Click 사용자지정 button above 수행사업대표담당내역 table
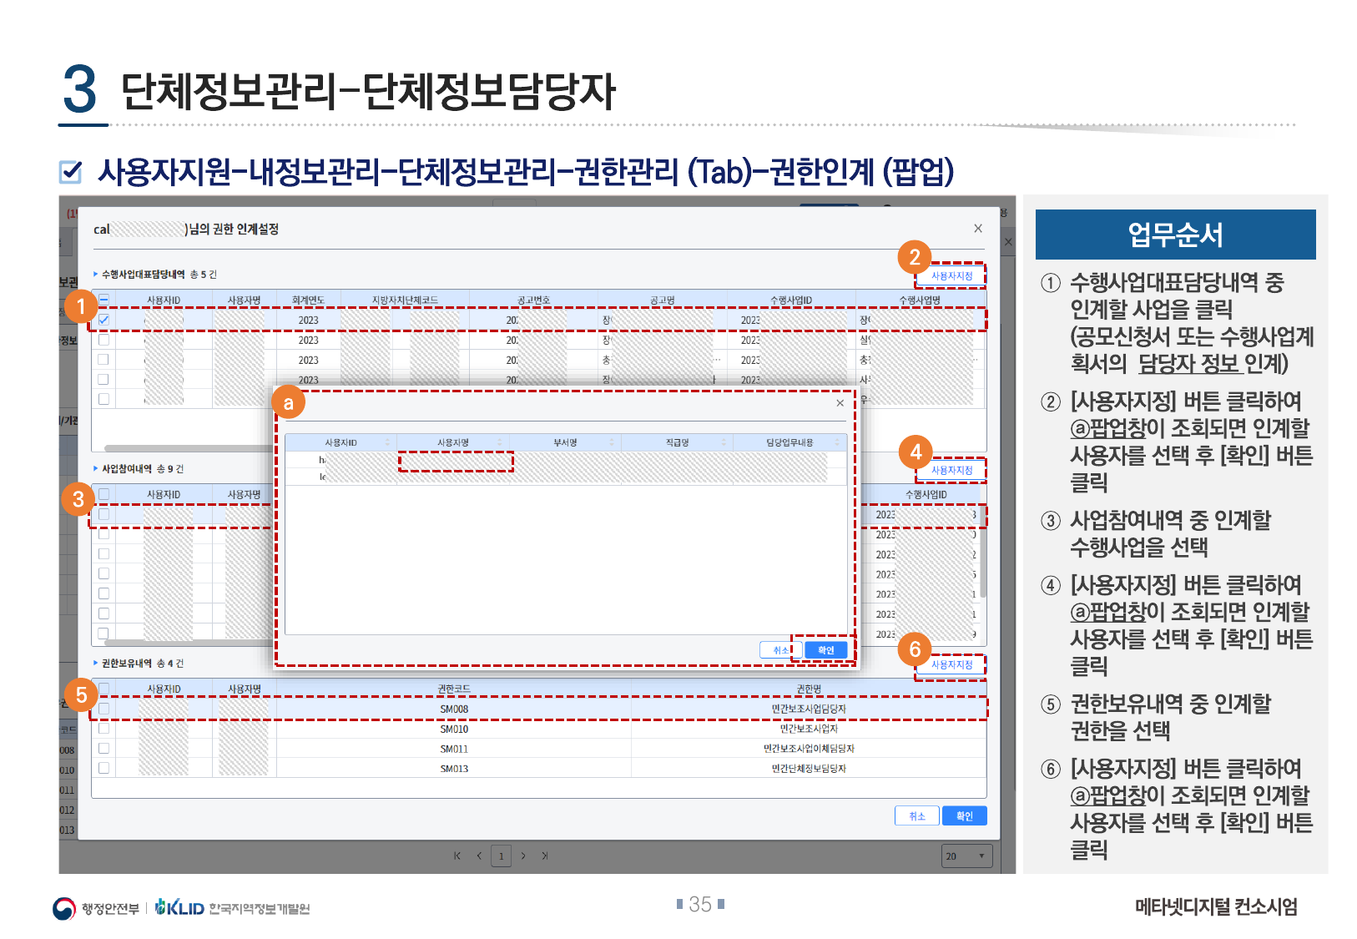 951,275
